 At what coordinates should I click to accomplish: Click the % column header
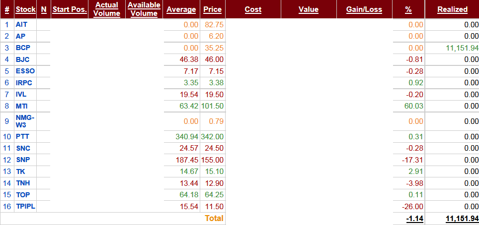tap(408, 9)
